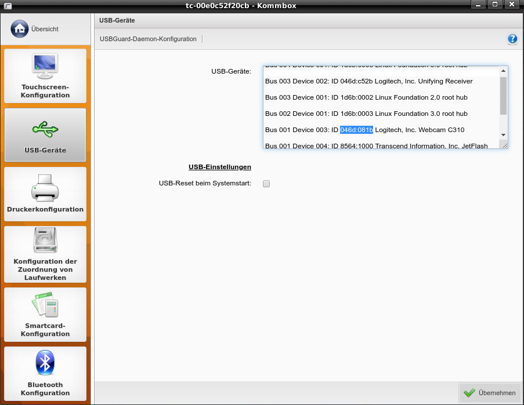Viewport: 524px width, 405px height.
Task: Click the USB device list scrollbar thumb
Action: (503, 95)
